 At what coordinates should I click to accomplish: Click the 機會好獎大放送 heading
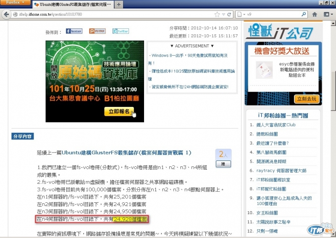[282, 51]
